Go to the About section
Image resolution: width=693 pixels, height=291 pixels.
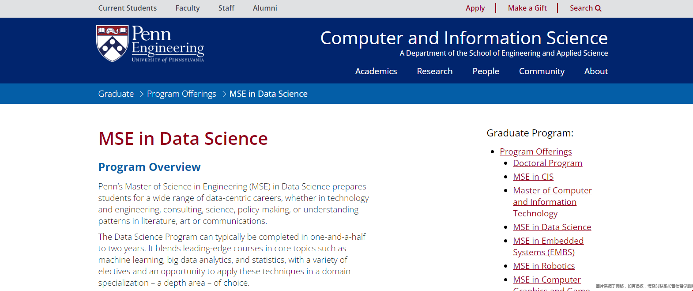click(596, 71)
